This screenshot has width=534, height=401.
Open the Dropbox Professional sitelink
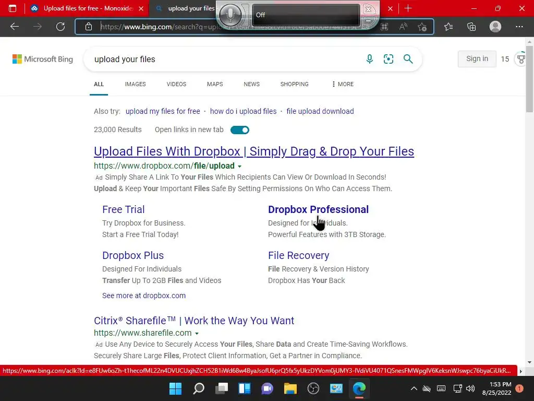pyautogui.click(x=318, y=209)
